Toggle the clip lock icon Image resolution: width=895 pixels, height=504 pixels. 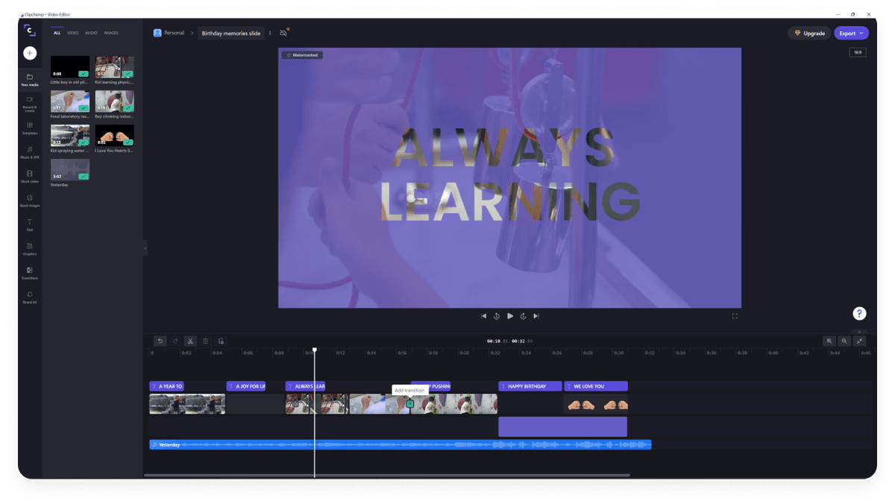pyautogui.click(x=221, y=341)
